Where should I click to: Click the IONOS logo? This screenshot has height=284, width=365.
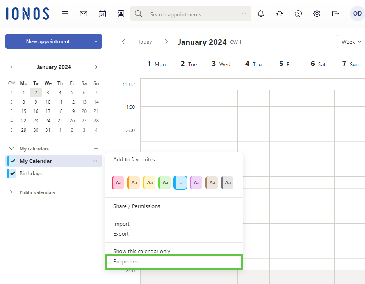point(28,14)
